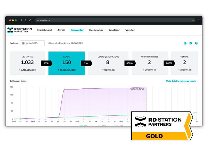Viewport: 208px width, 152px height.
Task: Click the goals target icon
Action: click(x=185, y=43)
